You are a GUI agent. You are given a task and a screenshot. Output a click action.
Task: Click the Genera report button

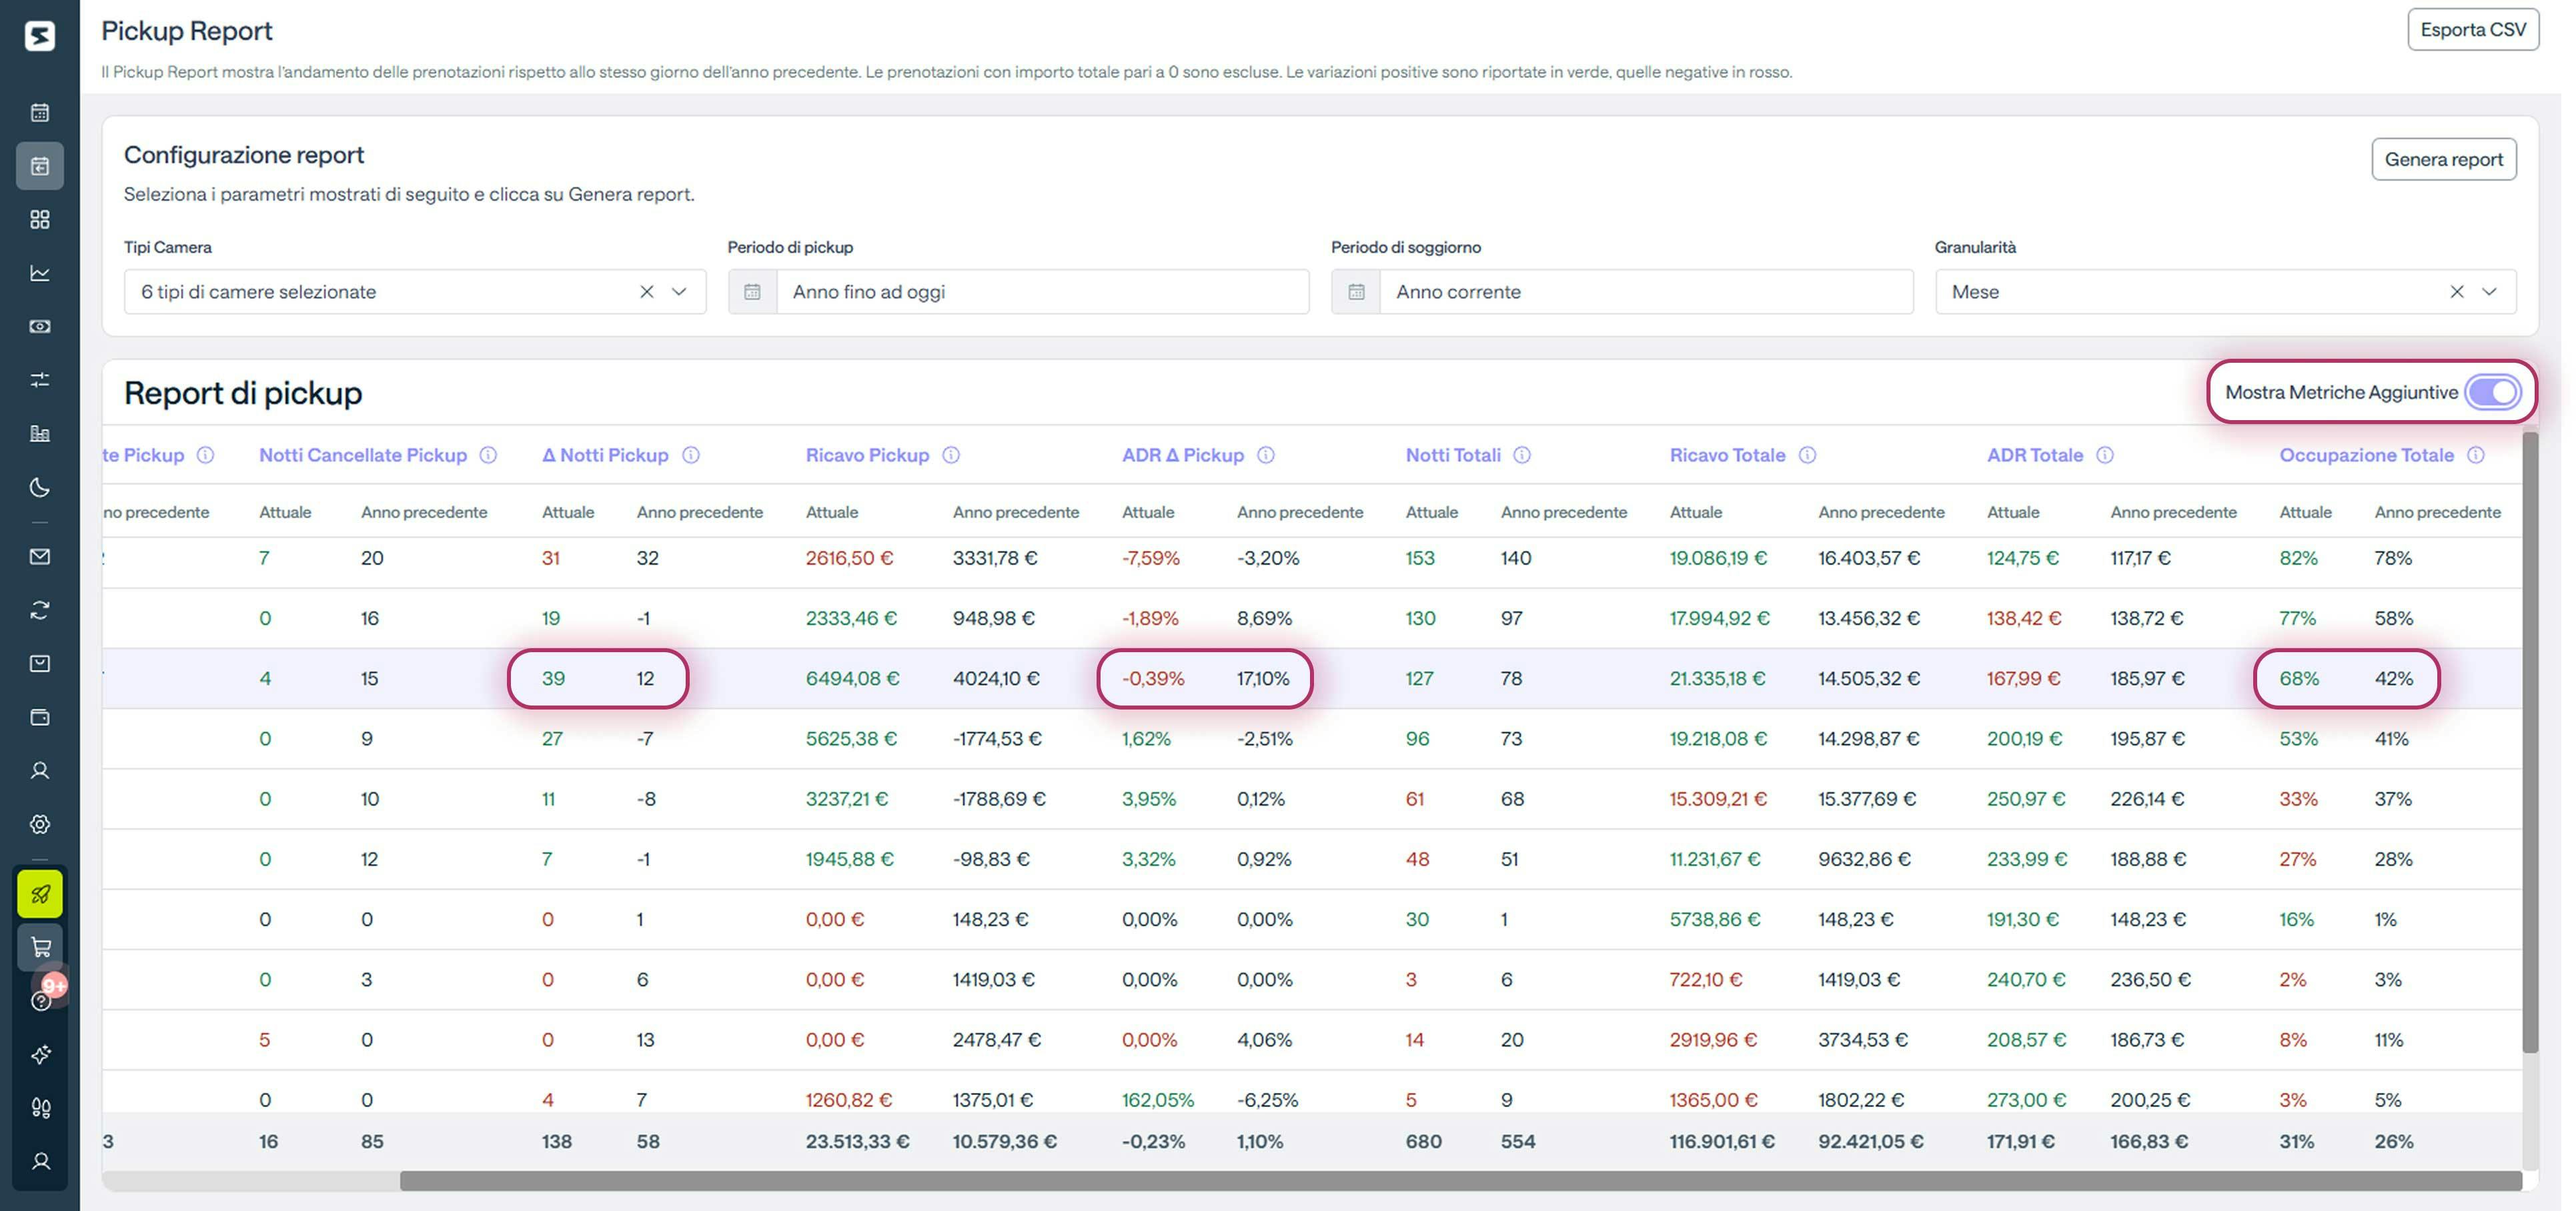pos(2443,159)
